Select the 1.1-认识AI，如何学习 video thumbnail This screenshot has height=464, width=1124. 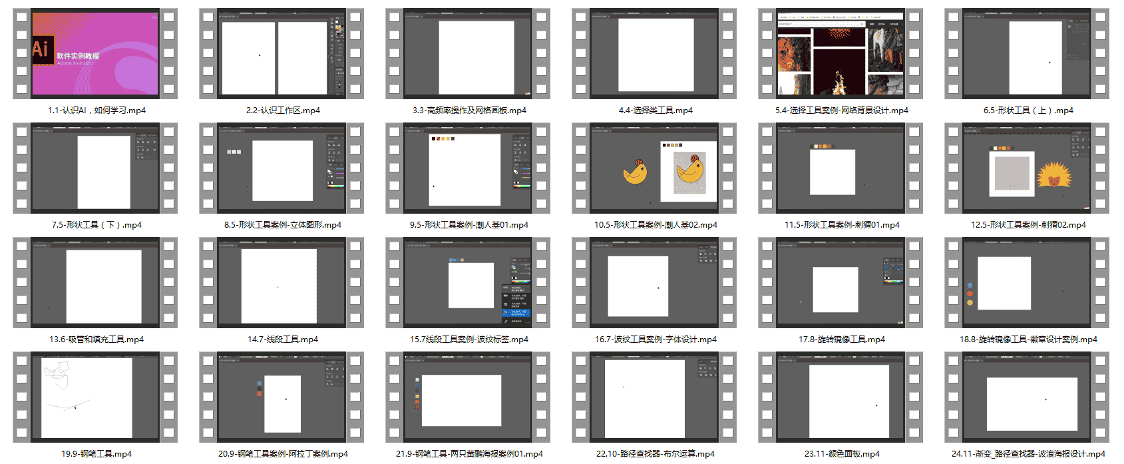pyautogui.click(x=95, y=54)
